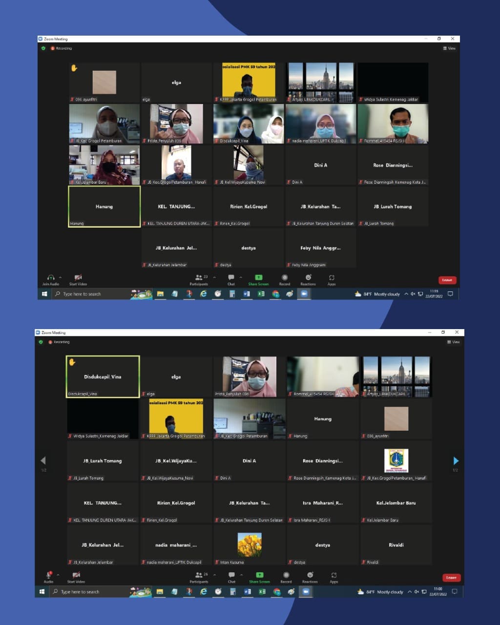Click the Join Audio headphone icon

50,278
